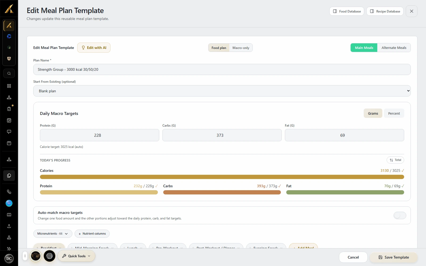
Task: Grab the bottom toolbar drag handle
Action: (25, 256)
